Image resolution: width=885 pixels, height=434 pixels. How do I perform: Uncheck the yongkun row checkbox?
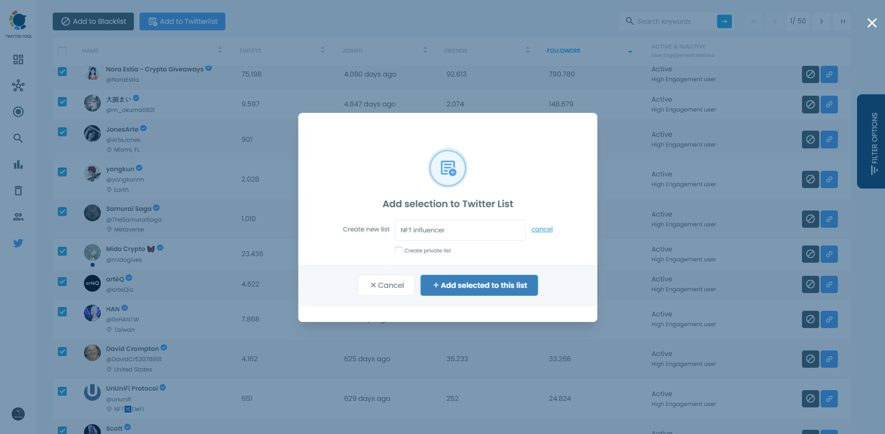pyautogui.click(x=62, y=172)
